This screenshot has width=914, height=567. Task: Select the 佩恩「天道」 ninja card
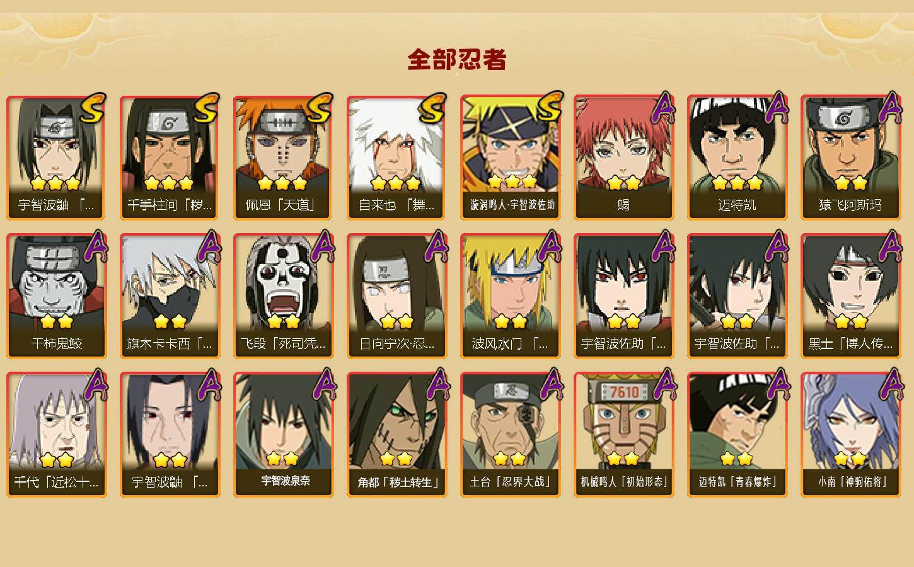click(283, 157)
